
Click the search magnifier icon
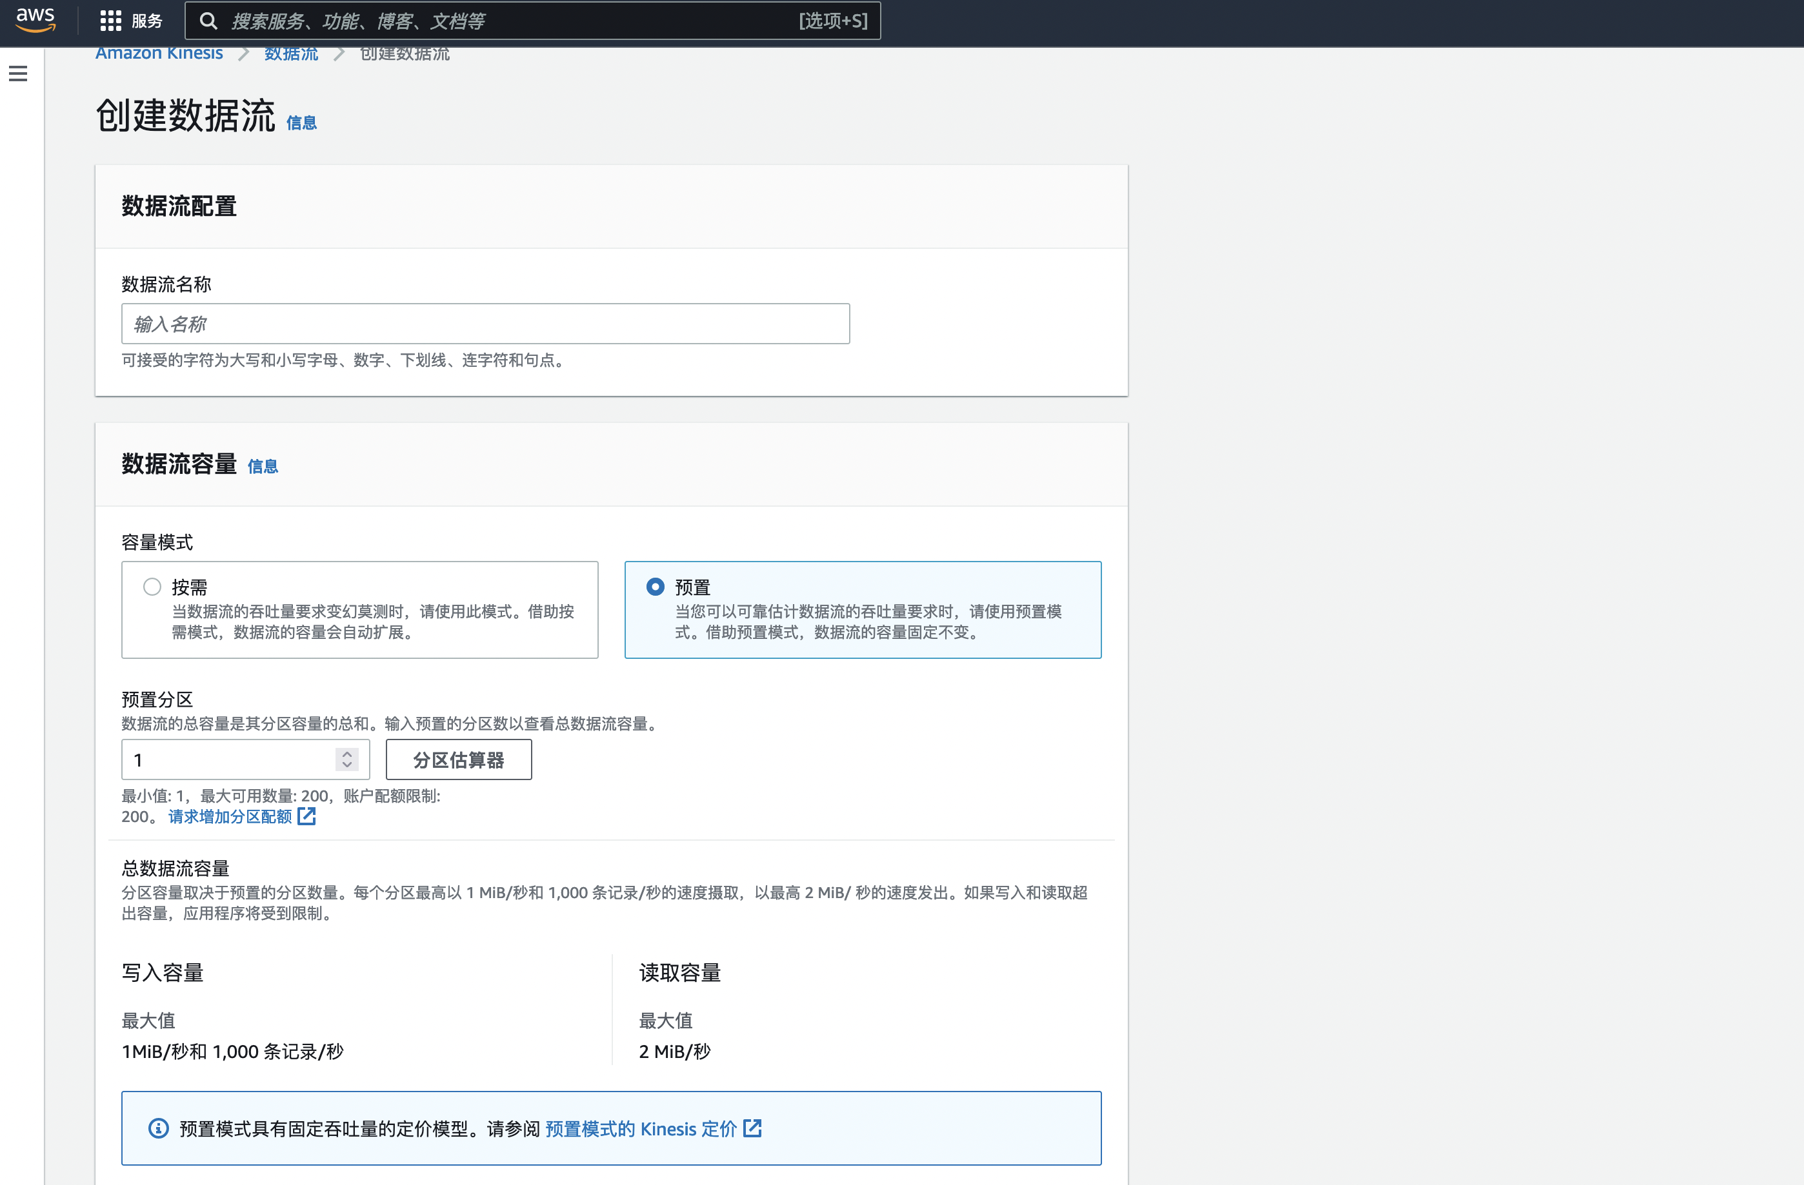pos(208,21)
